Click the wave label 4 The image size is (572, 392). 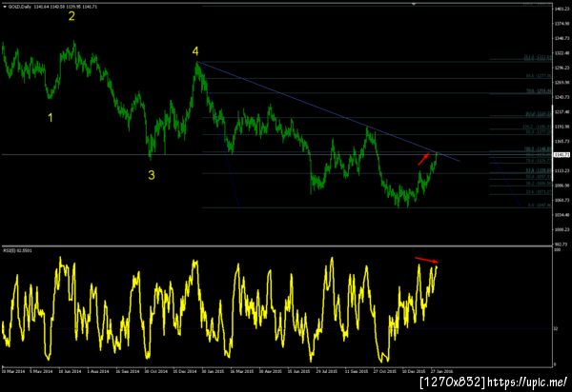pyautogui.click(x=195, y=51)
